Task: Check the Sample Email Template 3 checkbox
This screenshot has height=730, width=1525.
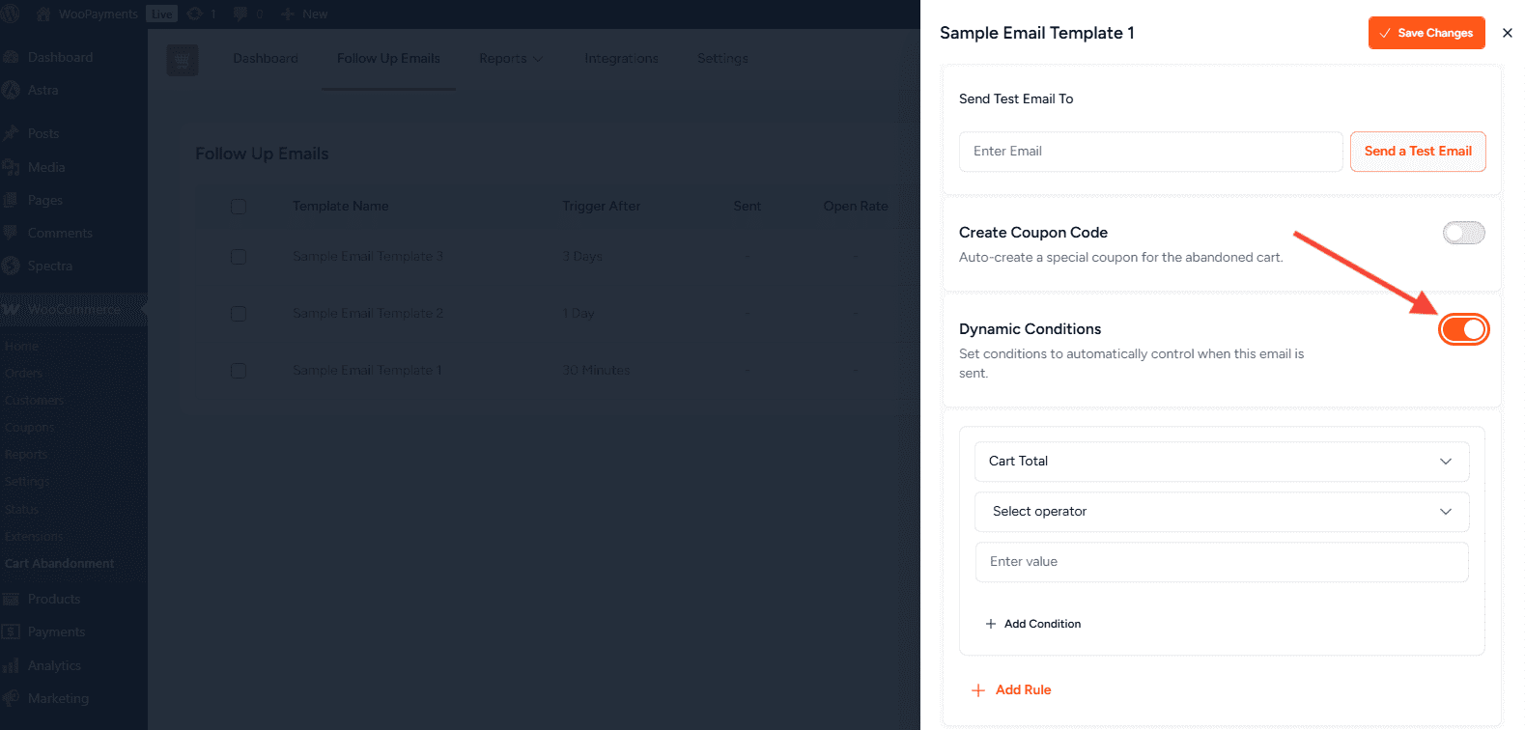Action: (x=239, y=257)
